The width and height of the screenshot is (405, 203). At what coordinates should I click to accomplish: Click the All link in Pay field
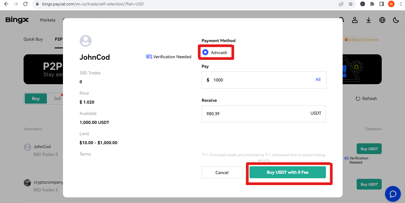[x=318, y=79]
